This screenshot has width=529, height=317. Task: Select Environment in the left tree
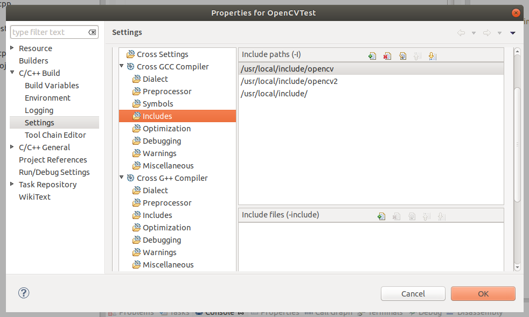(47, 98)
